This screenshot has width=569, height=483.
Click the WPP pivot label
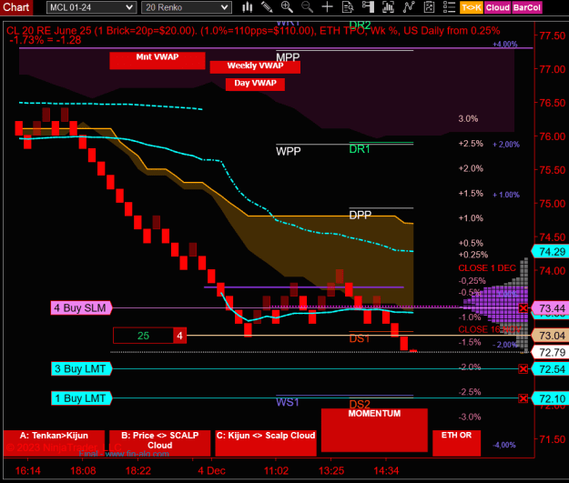288,151
